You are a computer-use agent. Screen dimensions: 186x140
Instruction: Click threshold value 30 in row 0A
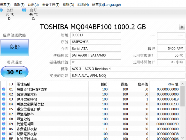(x=146, y=129)
